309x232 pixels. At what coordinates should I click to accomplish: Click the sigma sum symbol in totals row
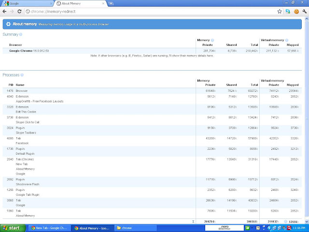click(x=193, y=221)
